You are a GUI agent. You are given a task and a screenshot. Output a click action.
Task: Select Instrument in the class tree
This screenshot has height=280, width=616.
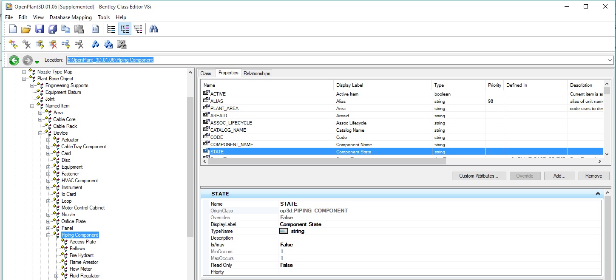tap(72, 187)
